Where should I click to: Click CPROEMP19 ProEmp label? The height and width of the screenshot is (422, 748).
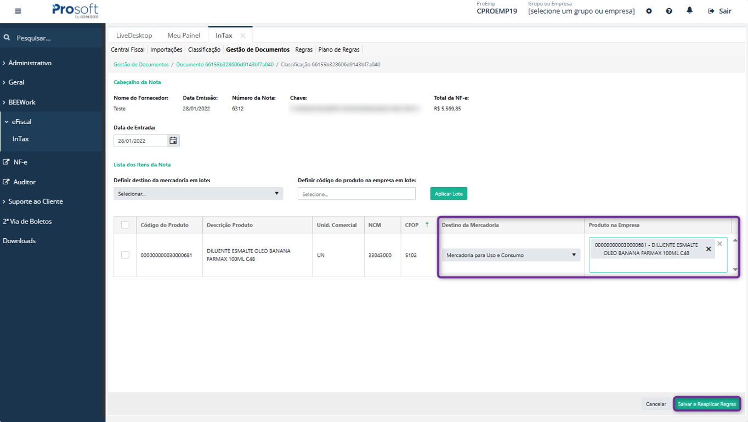(x=497, y=11)
